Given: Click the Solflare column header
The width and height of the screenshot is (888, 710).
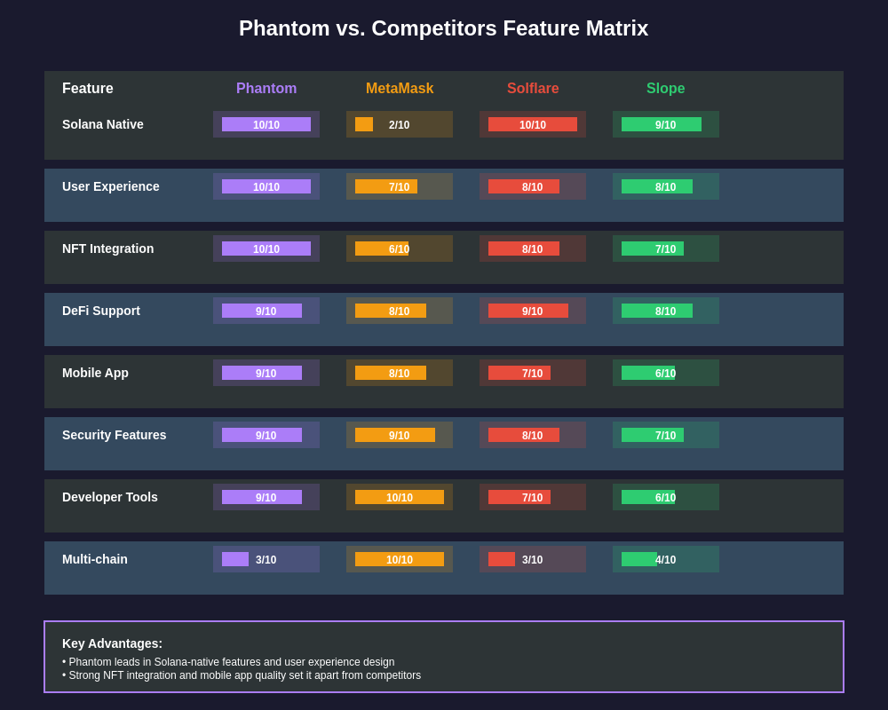Looking at the screenshot, I should (532, 89).
